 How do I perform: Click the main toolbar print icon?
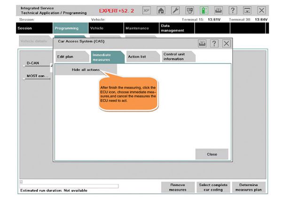coord(219,10)
